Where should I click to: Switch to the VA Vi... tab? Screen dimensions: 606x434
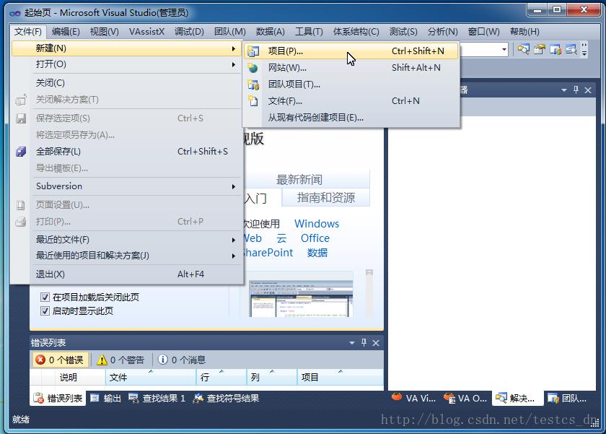(413, 398)
